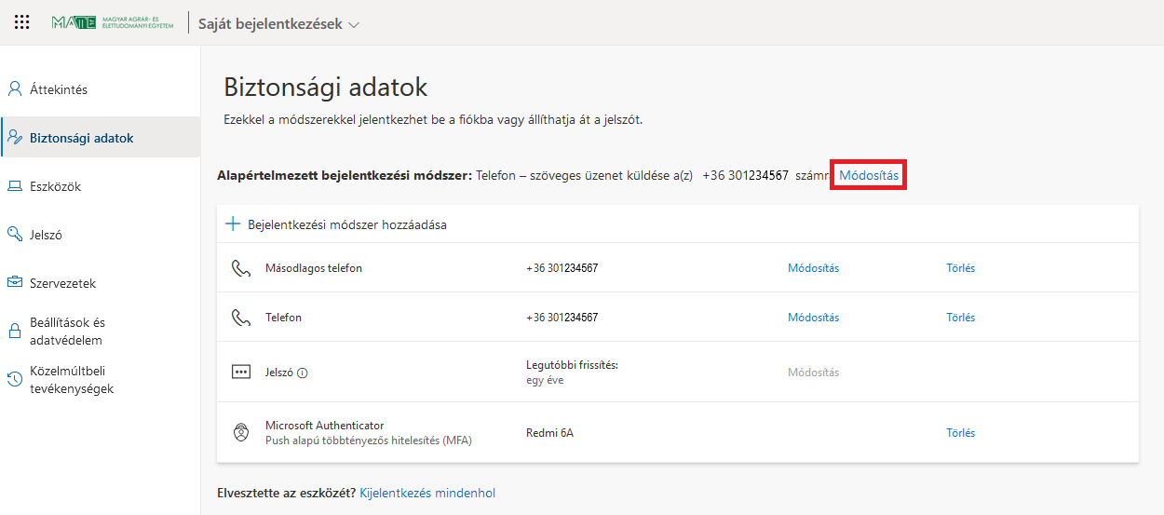Viewport: 1164px width, 515px height.
Task: Click the MATE university logo
Action: tap(113, 22)
